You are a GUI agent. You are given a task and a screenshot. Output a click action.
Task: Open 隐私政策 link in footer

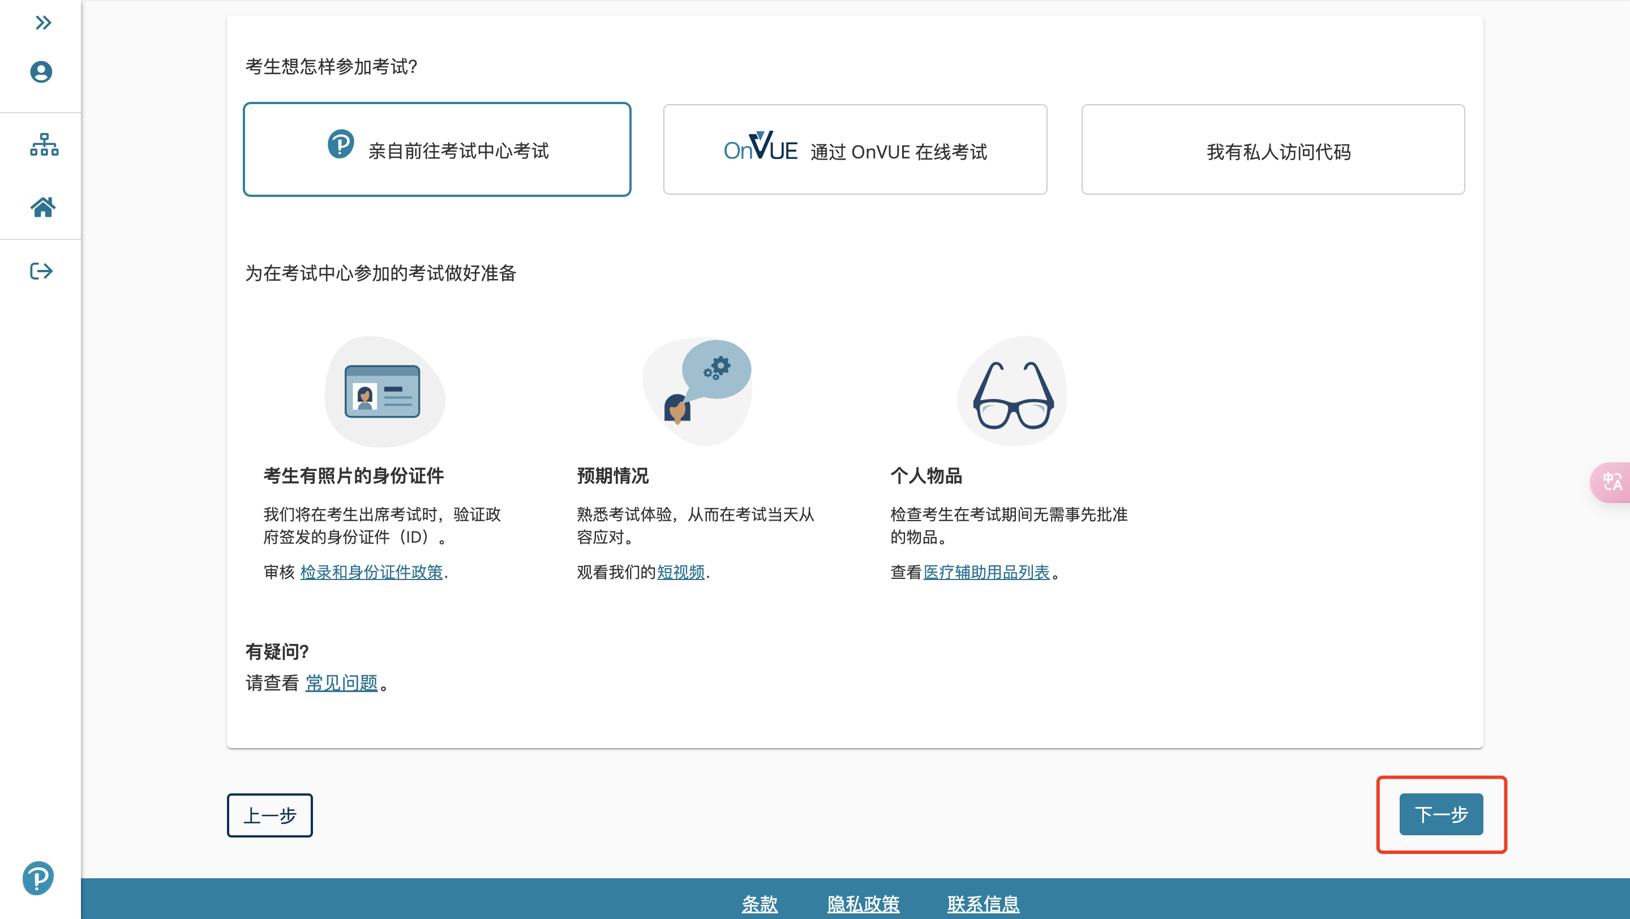(x=863, y=904)
